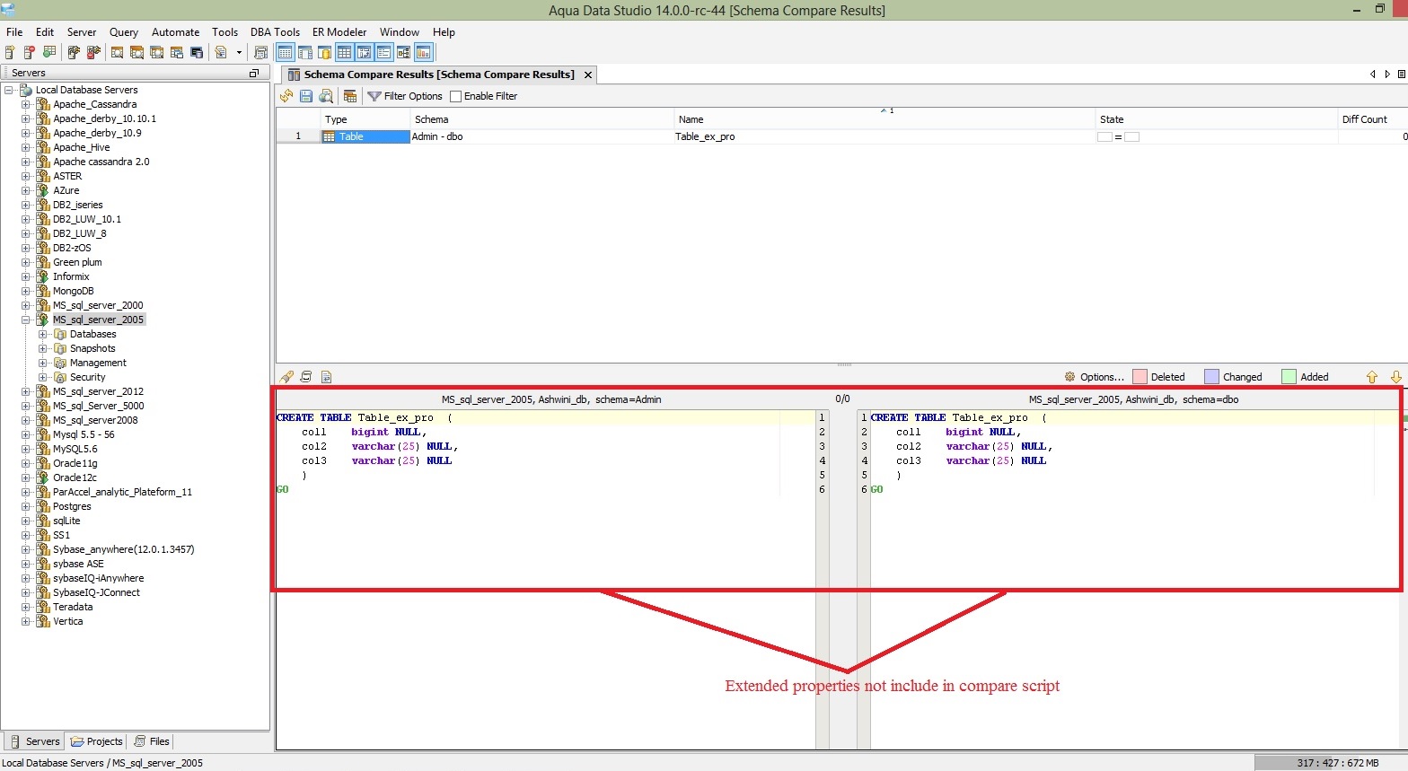Viewport: 1408px width, 771px height.
Task: Click the server icon with red stop badge
Action: (30, 52)
